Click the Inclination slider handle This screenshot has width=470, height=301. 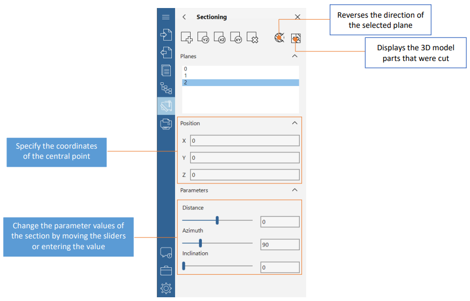point(184,266)
